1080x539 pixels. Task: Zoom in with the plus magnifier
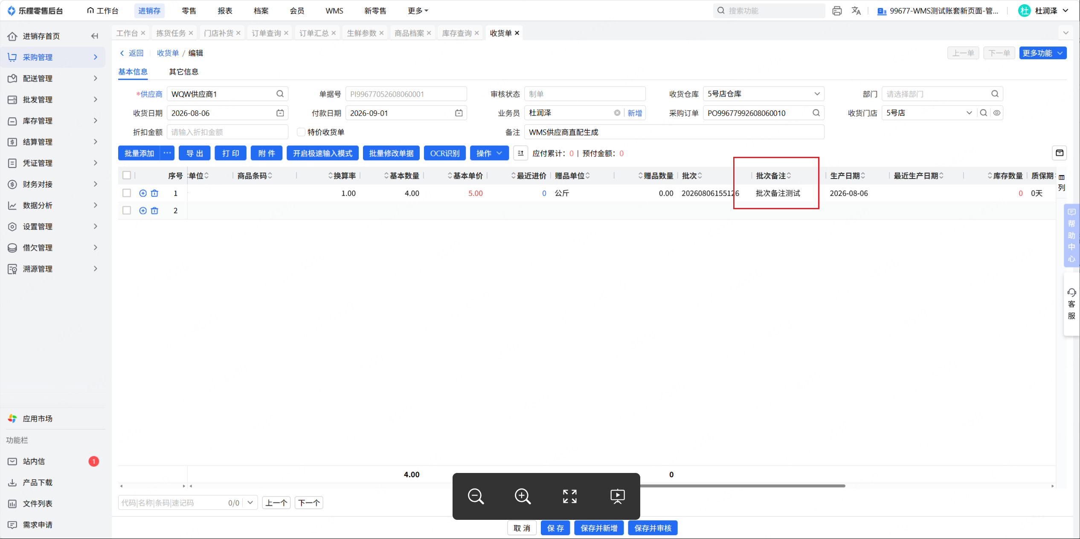pos(523,496)
